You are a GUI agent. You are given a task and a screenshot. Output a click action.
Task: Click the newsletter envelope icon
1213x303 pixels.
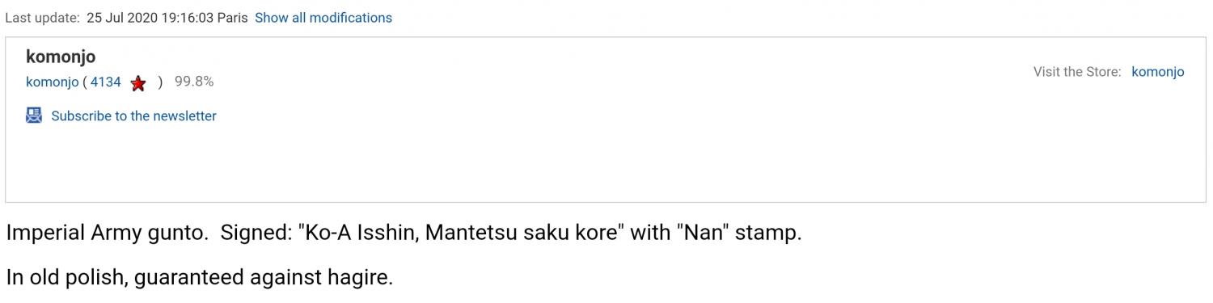pos(34,116)
